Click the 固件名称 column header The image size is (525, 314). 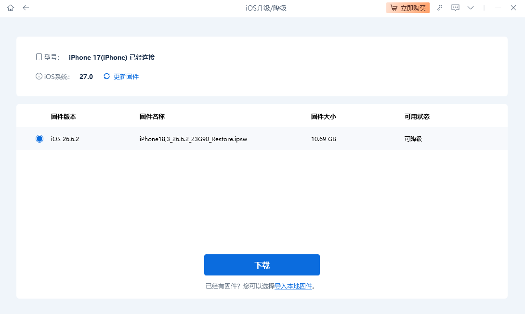click(152, 117)
